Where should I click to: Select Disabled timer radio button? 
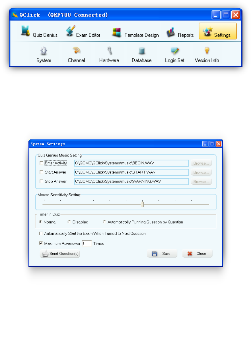click(69, 222)
